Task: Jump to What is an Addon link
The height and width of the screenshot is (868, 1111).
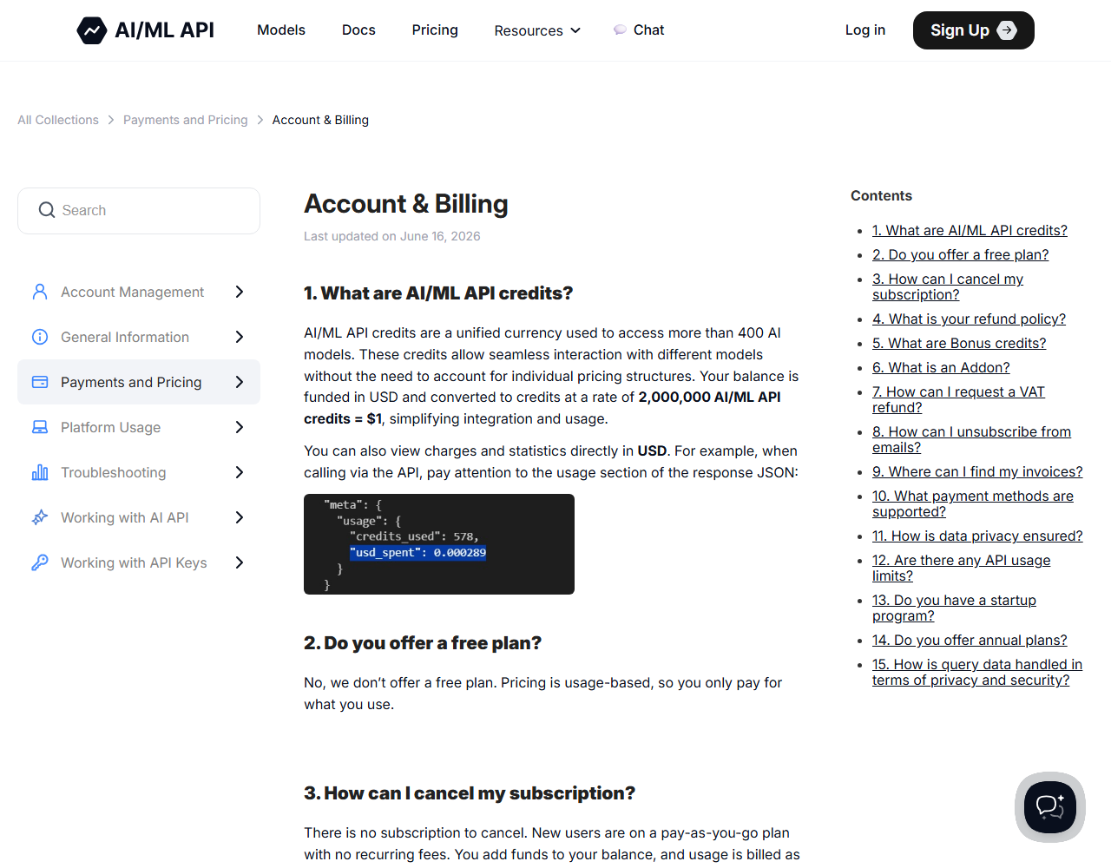Action: [x=941, y=367]
